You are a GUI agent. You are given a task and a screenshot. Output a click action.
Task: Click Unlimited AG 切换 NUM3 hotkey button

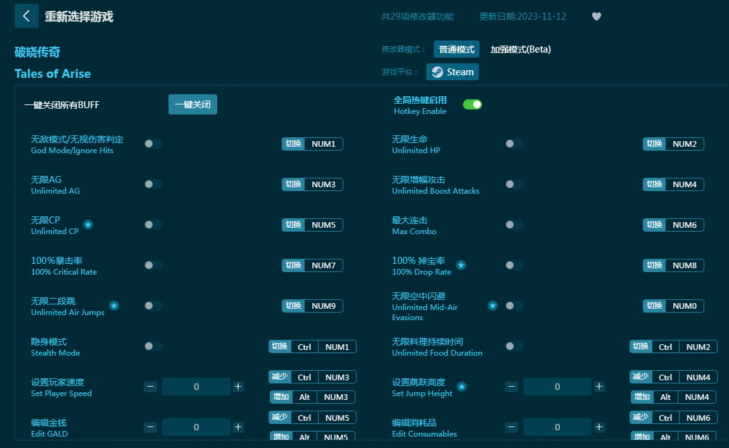[312, 184]
